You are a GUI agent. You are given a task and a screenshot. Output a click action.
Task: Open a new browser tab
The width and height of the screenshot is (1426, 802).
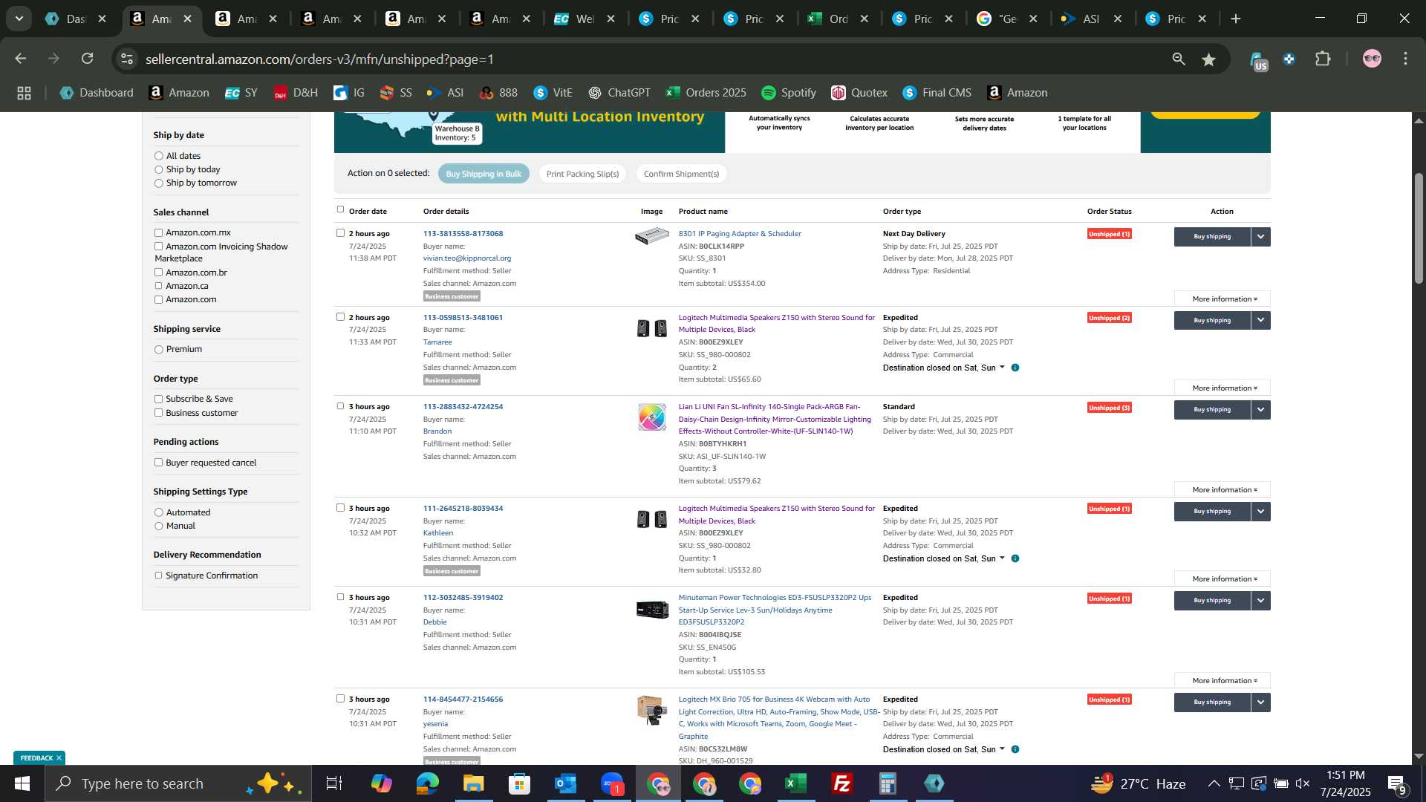pos(1236,19)
